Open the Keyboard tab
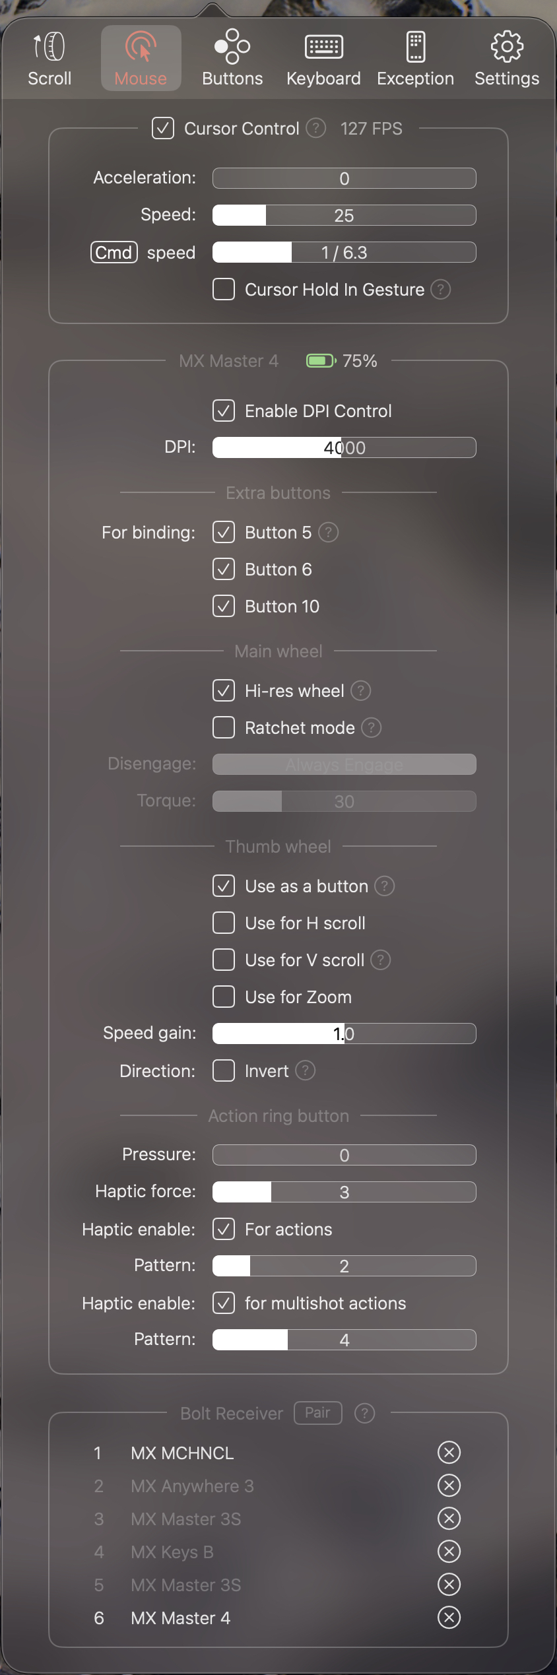Viewport: 557px width, 1675px height. coord(323,59)
